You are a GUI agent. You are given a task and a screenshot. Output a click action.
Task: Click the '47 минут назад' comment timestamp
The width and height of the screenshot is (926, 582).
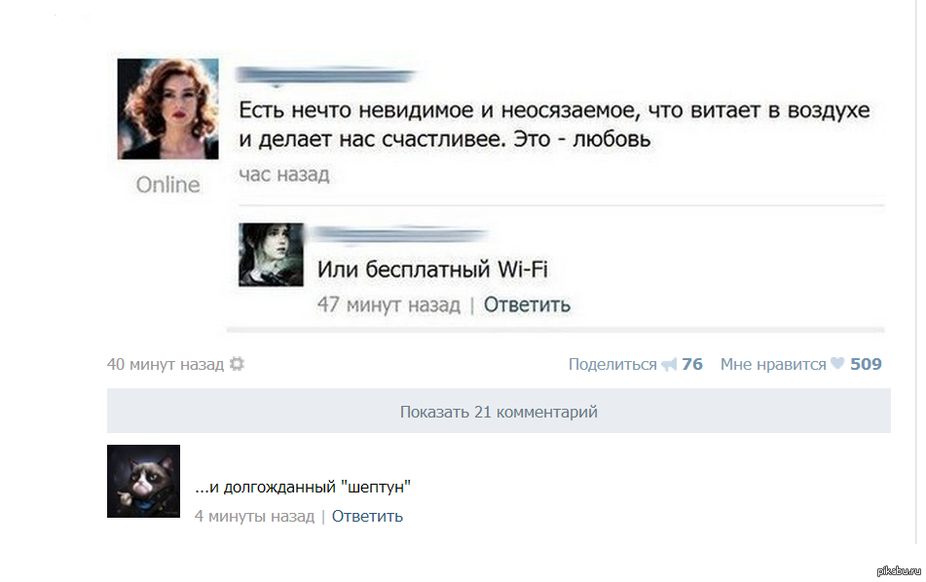click(389, 306)
